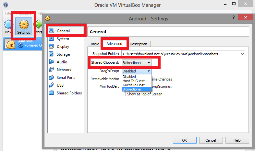Click the question mark help icon in dialog title
255x151 pixels.
coord(234,17)
